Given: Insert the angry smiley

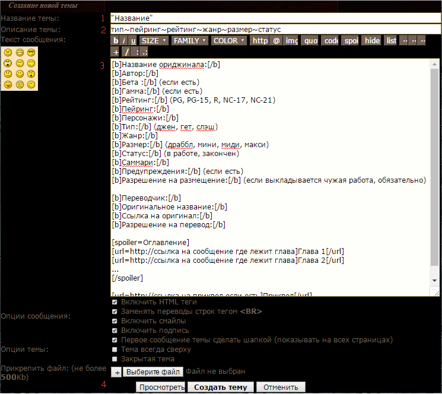Looking at the screenshot, I should [8, 52].
